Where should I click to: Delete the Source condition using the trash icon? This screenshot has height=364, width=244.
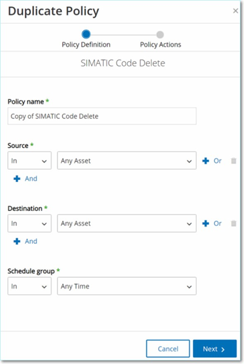point(234,161)
